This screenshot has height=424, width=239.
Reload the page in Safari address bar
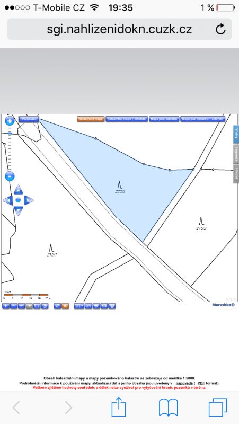coord(220,29)
